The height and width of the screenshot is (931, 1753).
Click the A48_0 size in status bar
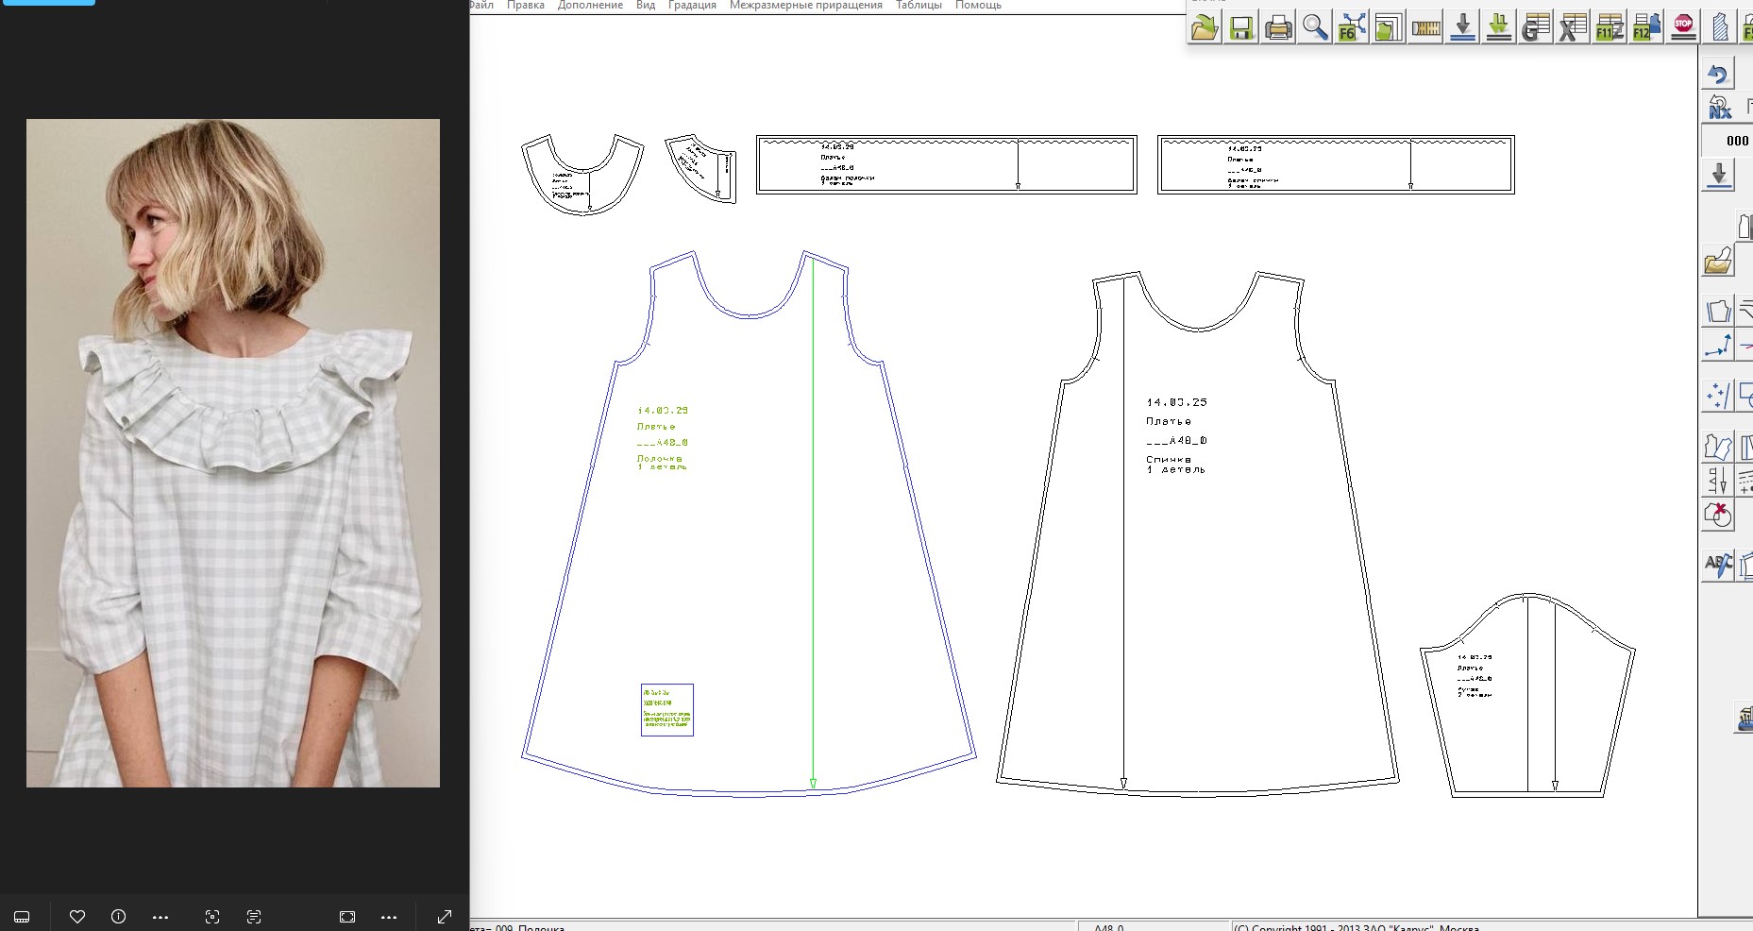coord(1108,927)
